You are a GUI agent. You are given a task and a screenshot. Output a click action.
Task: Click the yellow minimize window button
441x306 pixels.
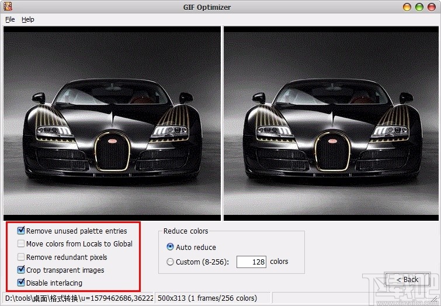point(407,7)
